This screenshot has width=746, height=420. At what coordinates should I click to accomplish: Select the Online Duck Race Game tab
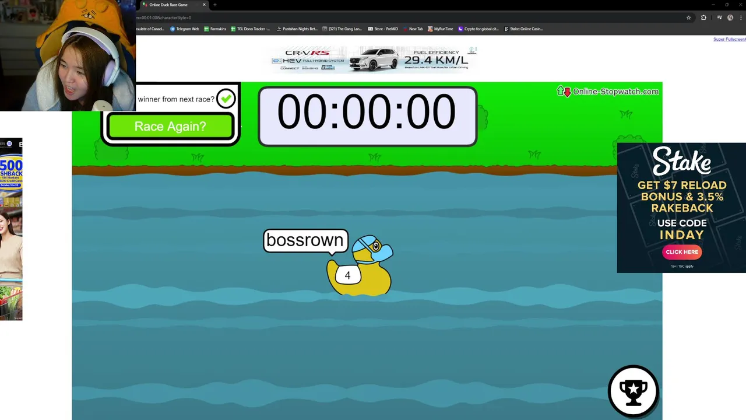tap(173, 5)
